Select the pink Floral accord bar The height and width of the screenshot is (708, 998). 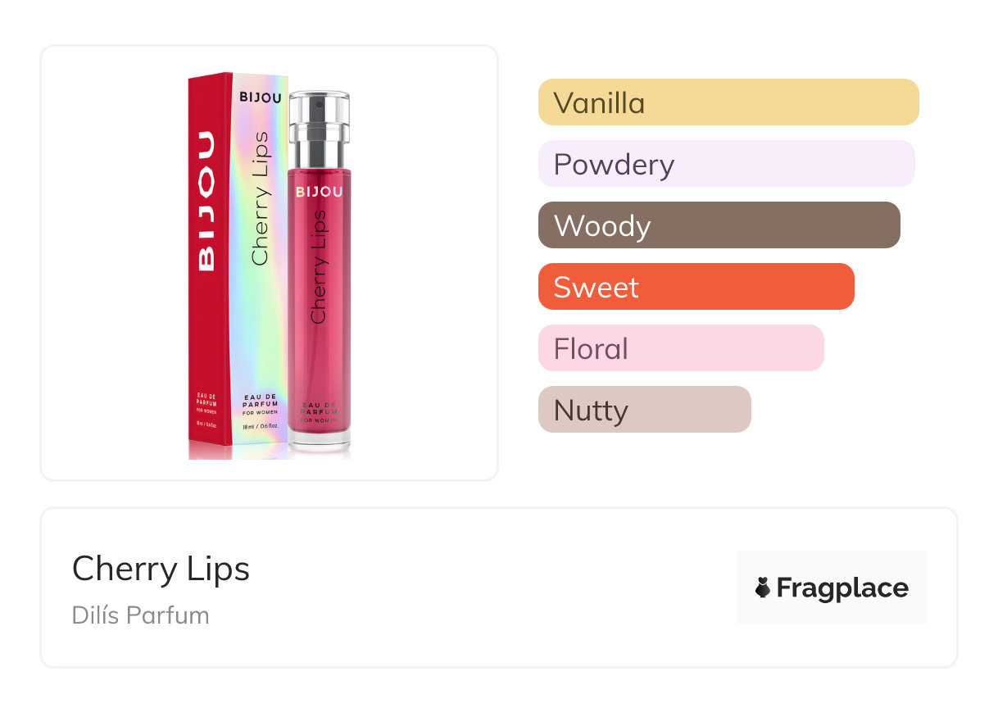680,348
